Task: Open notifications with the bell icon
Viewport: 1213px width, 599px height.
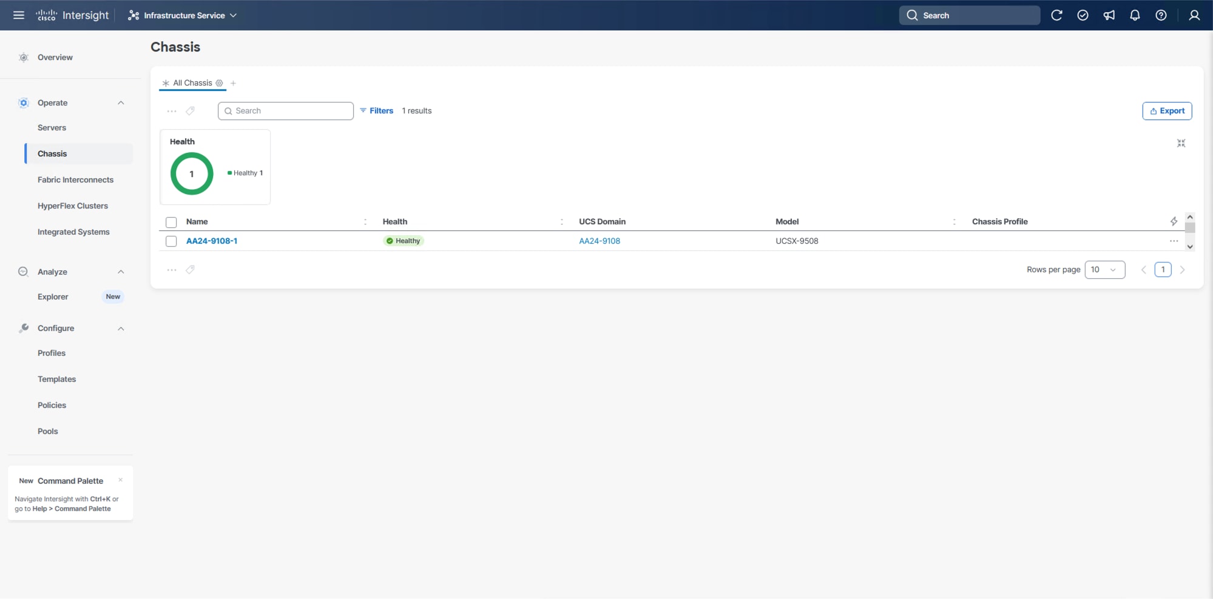Action: pyautogui.click(x=1135, y=15)
